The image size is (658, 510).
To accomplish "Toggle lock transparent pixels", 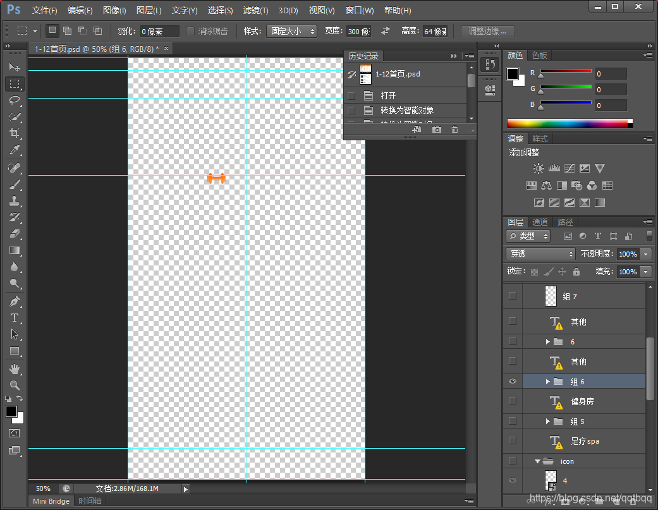I will (534, 272).
